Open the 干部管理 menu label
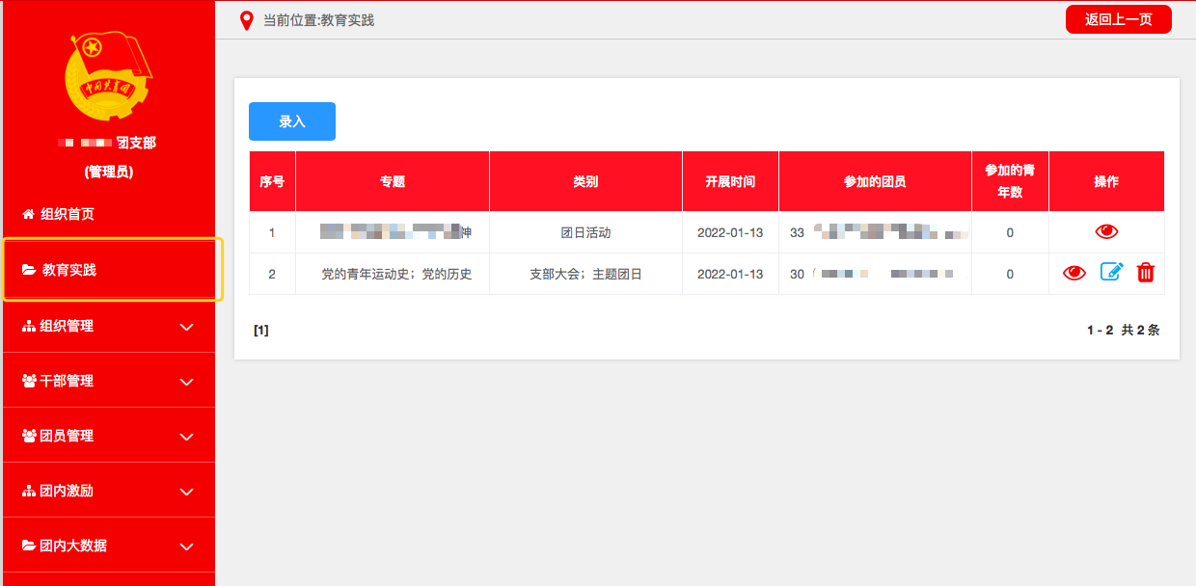 [x=67, y=381]
